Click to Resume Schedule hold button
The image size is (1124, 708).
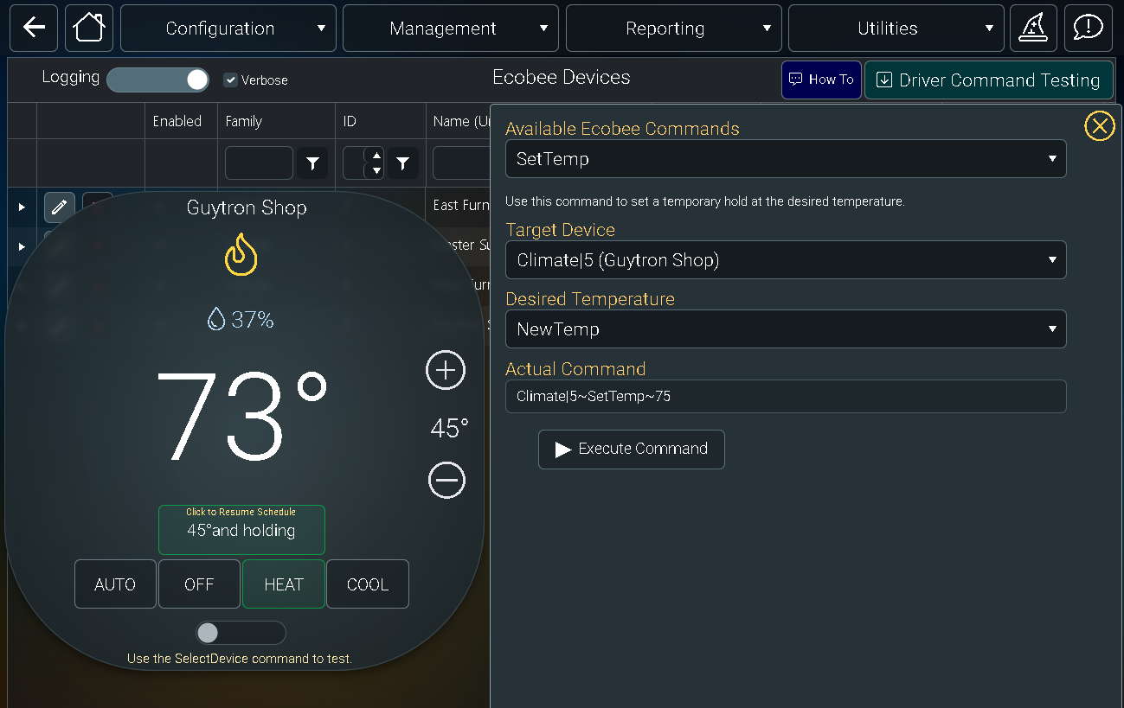coord(241,529)
